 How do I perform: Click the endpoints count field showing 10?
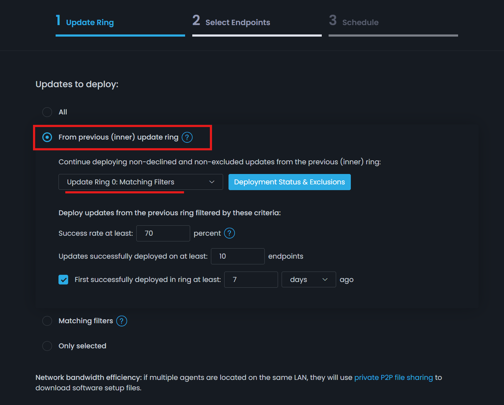pyautogui.click(x=237, y=256)
